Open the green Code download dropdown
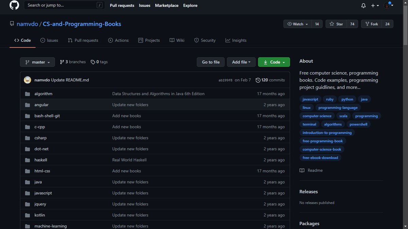 pyautogui.click(x=274, y=62)
